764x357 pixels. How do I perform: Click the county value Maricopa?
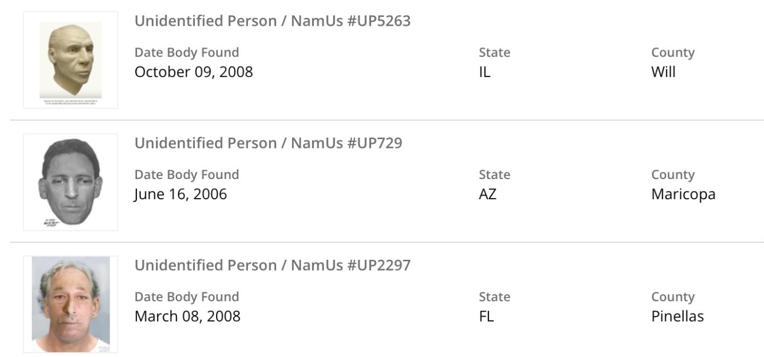pyautogui.click(x=683, y=194)
